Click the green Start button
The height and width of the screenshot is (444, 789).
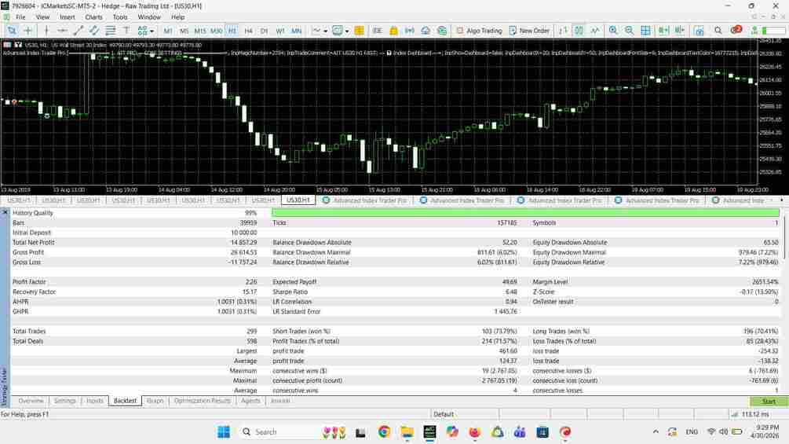(769, 402)
